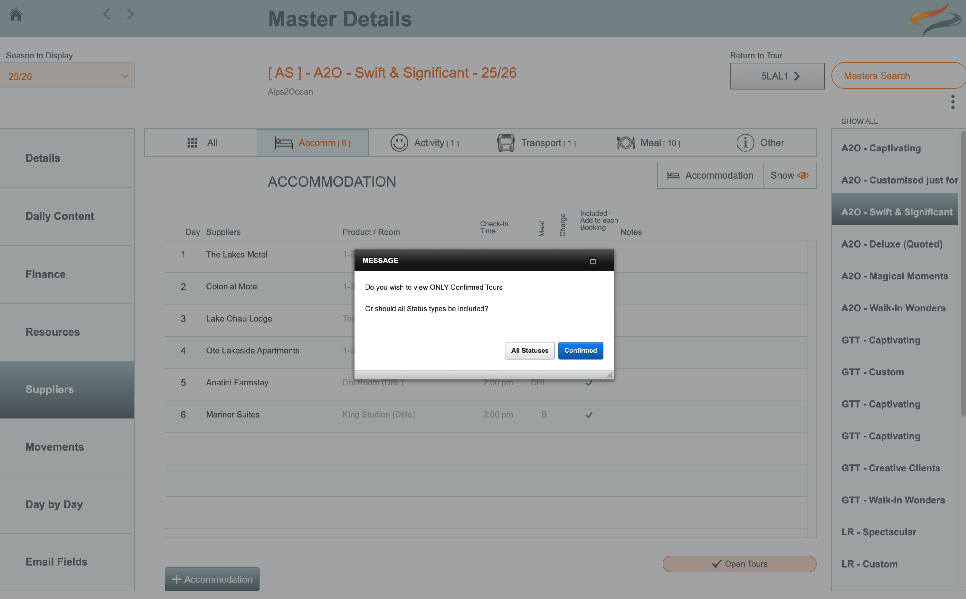Click the Home icon
The height and width of the screenshot is (599, 966).
pyautogui.click(x=16, y=15)
